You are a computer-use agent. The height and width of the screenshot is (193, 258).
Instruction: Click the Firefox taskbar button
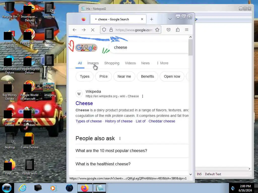85,188
